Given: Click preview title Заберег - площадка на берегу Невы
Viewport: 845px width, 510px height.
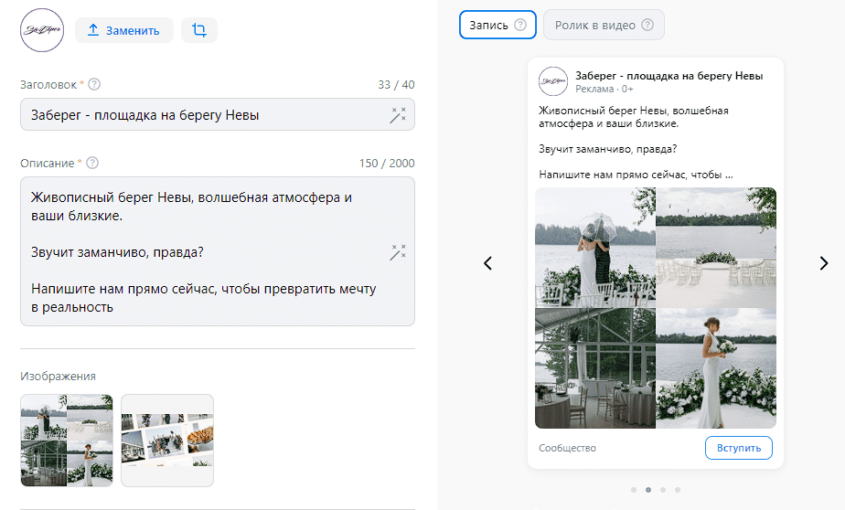Looking at the screenshot, I should click(x=669, y=76).
